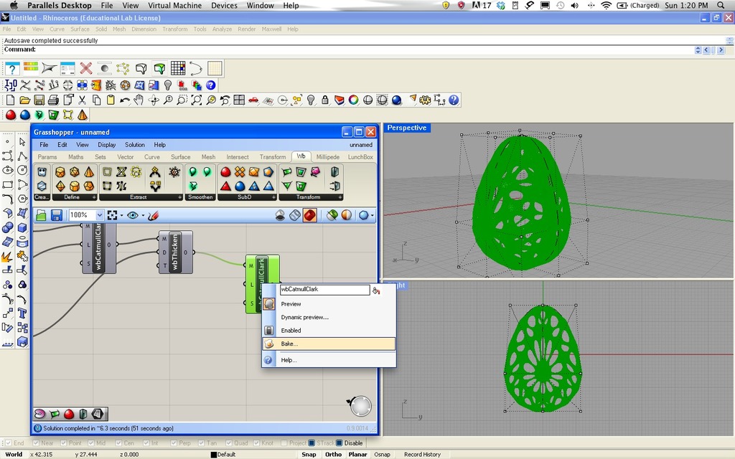Click the red shaded preview mode icon
Image resolution: width=735 pixels, height=459 pixels.
(309, 215)
